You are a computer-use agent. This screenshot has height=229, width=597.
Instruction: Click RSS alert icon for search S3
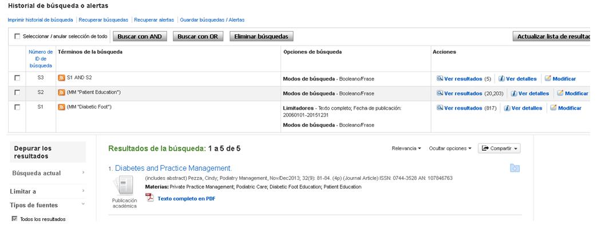[61, 78]
